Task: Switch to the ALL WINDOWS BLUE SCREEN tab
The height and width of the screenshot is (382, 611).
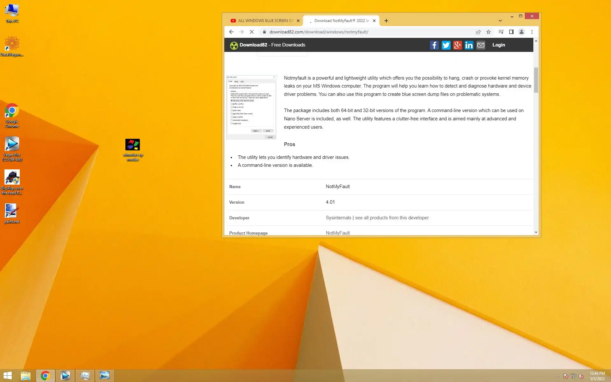Action: (265, 21)
